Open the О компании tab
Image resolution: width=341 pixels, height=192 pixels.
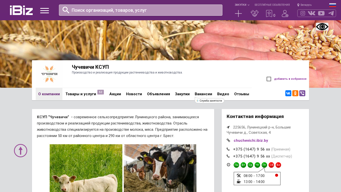(49, 94)
